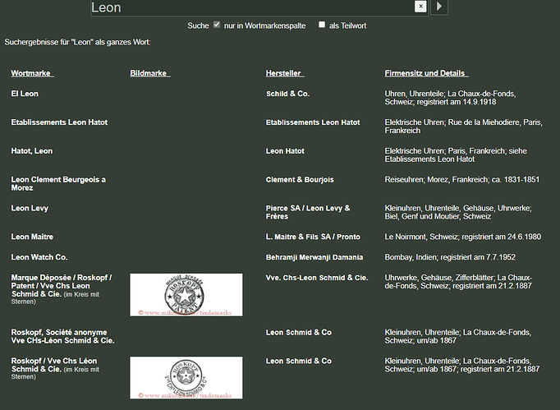Viewport: 560px width, 410px height.
Task: Click manufacturer "Behramji Merwanji Damania"
Action: [x=314, y=257]
